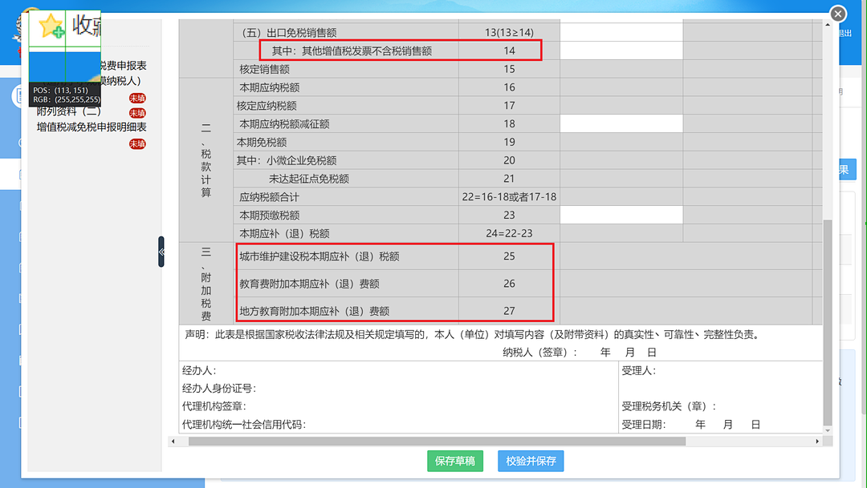Click the row number 27 cell
Viewport: 867px width, 488px height.
[509, 311]
